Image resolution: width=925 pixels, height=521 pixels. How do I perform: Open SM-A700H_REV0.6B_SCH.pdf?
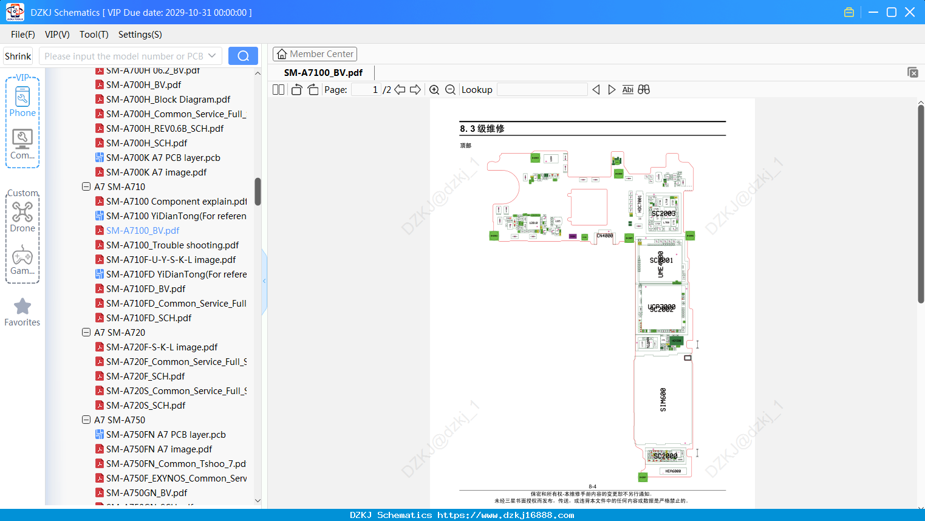[x=165, y=129]
